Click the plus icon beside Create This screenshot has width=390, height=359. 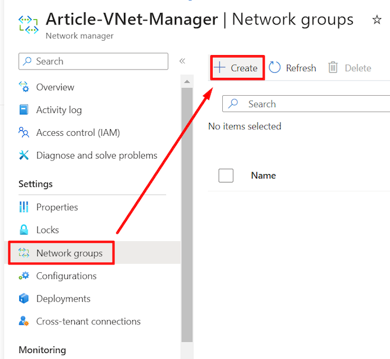[219, 68]
